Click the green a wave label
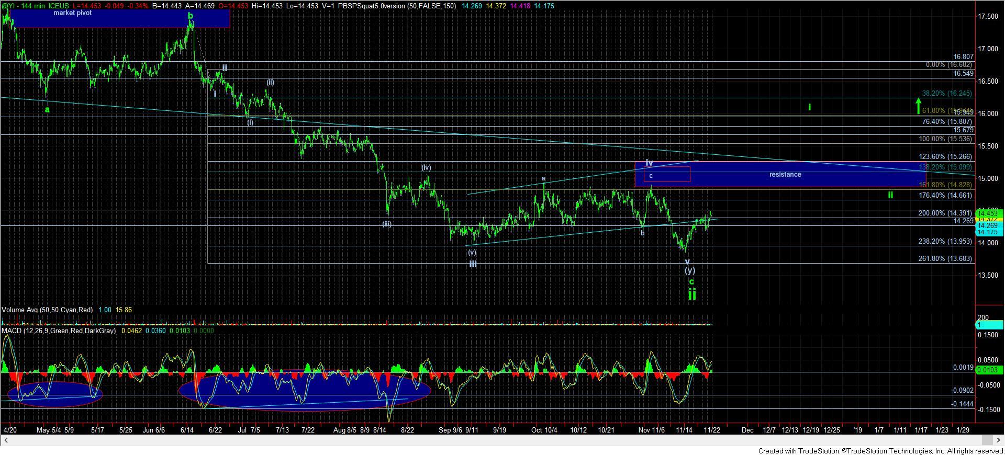 pos(47,109)
